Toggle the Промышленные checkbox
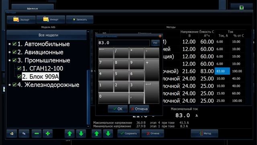The image size is (257, 145). (x=14, y=60)
